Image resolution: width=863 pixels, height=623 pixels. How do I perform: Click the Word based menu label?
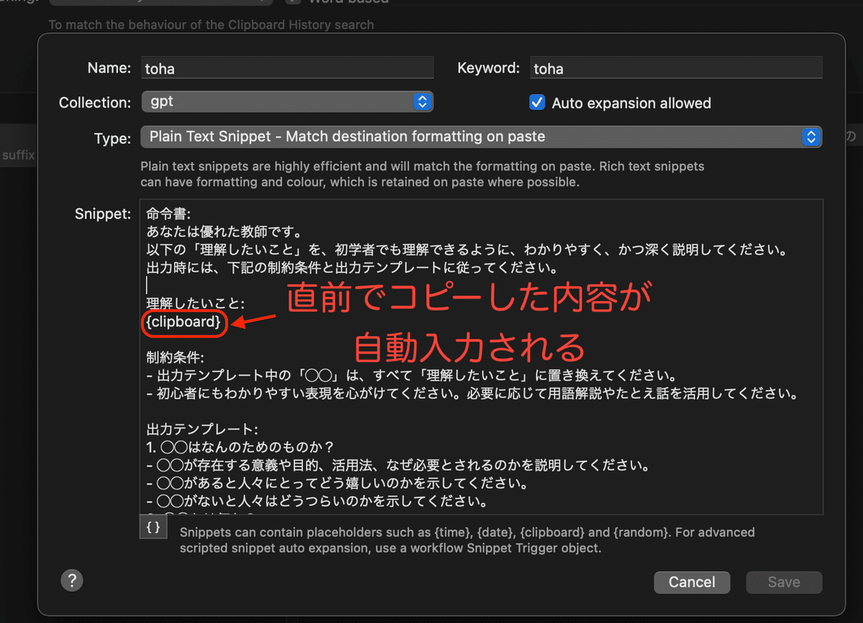tap(337, 1)
